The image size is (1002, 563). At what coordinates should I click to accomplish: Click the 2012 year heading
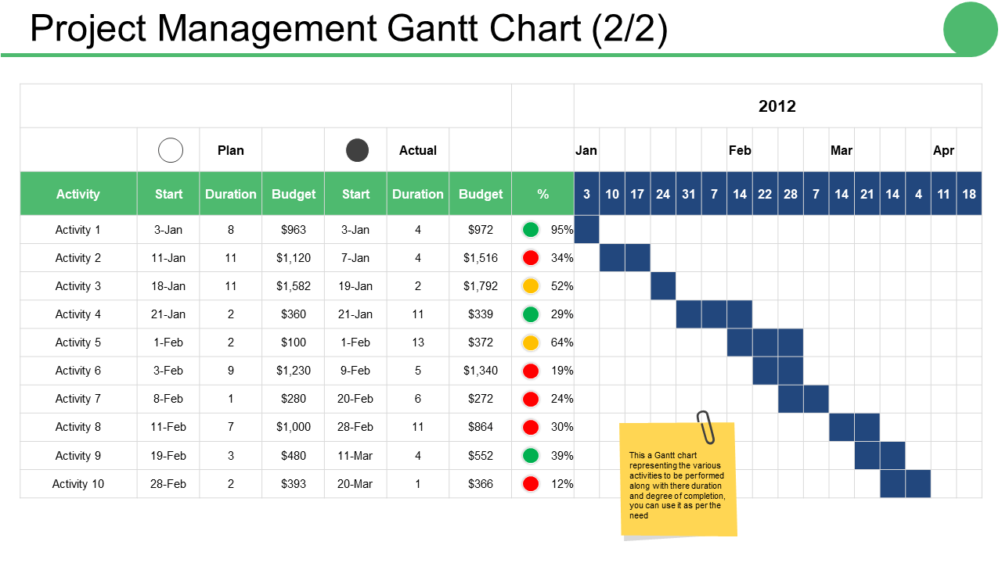[x=777, y=106]
